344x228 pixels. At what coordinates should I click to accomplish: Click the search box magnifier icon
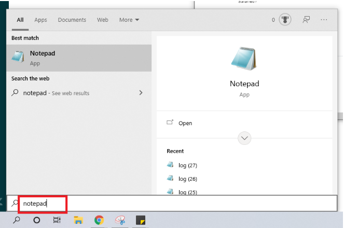pyautogui.click(x=15, y=203)
